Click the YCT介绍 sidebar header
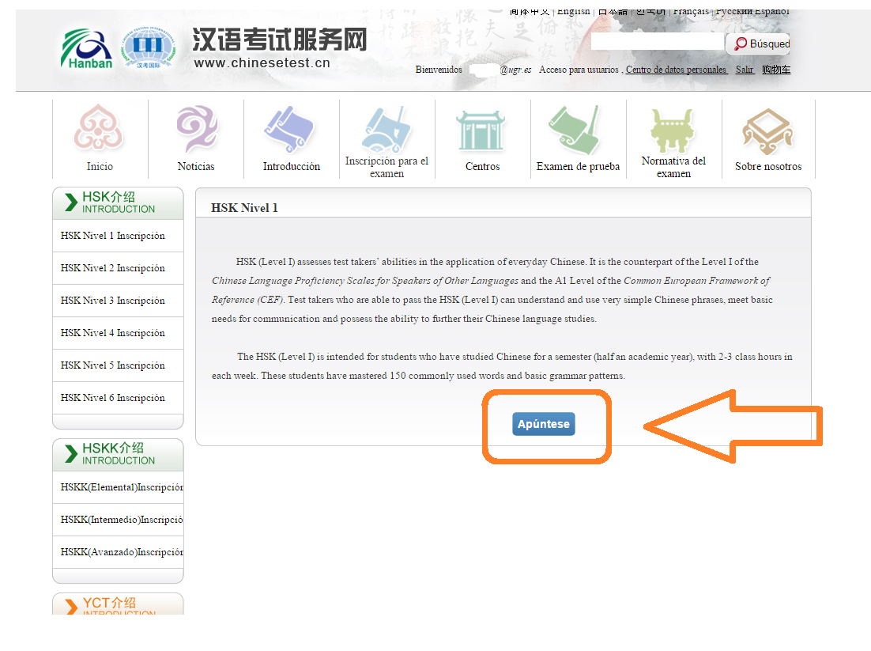Screen dimensions: 871x651 pyautogui.click(x=118, y=604)
